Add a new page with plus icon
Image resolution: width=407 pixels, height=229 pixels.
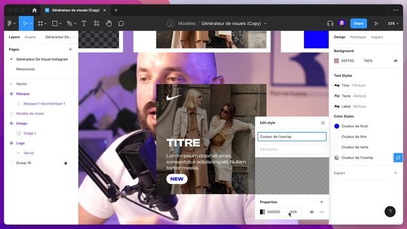pyautogui.click(x=71, y=49)
